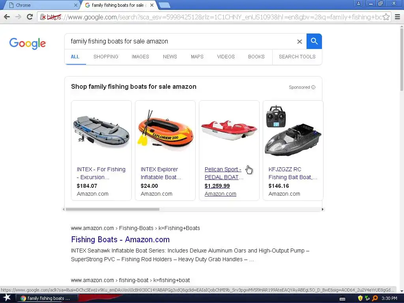Switch to the IMAGES results tab
The height and width of the screenshot is (303, 404).
140,57
